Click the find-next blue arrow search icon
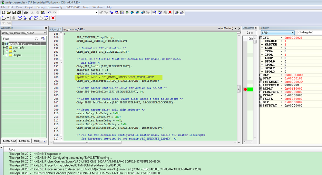This screenshot has width=322, height=175. click(x=111, y=13)
